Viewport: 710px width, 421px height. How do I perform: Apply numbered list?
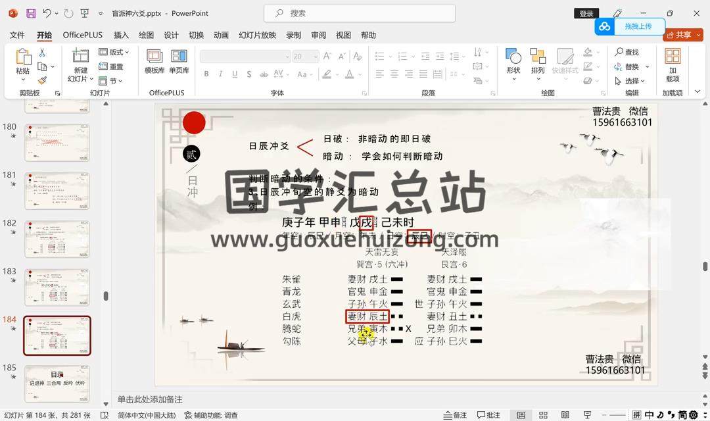click(402, 56)
